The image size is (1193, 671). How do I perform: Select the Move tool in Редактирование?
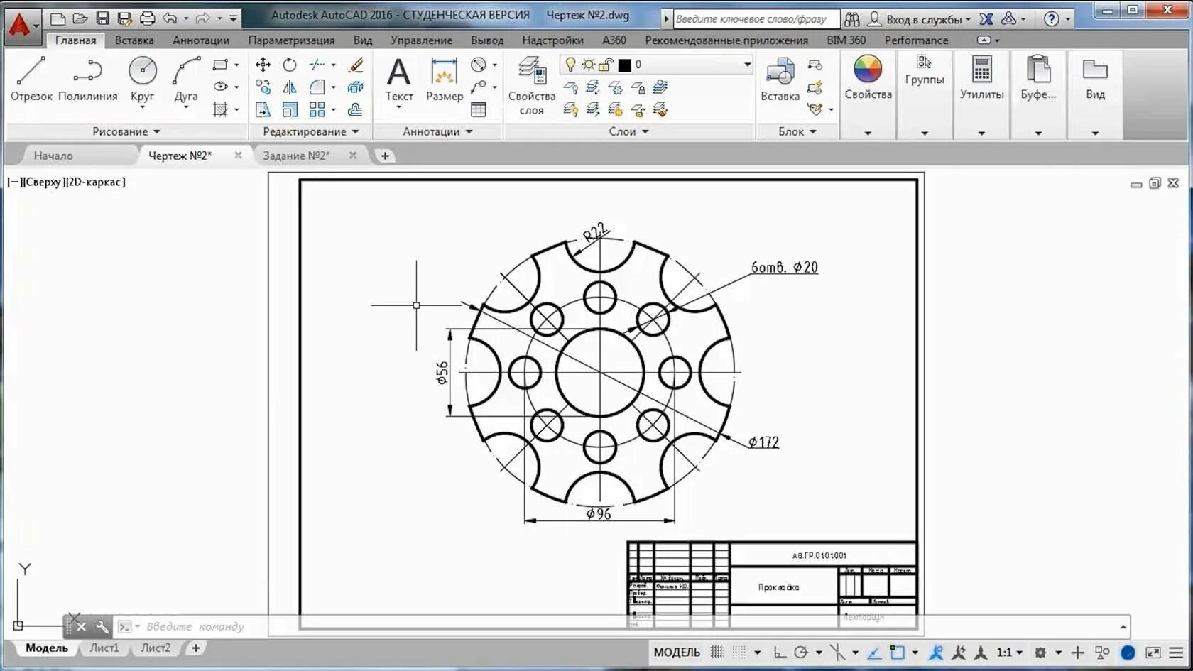(263, 65)
